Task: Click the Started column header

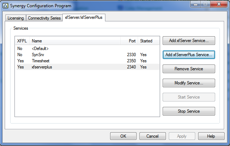Action: pos(149,41)
